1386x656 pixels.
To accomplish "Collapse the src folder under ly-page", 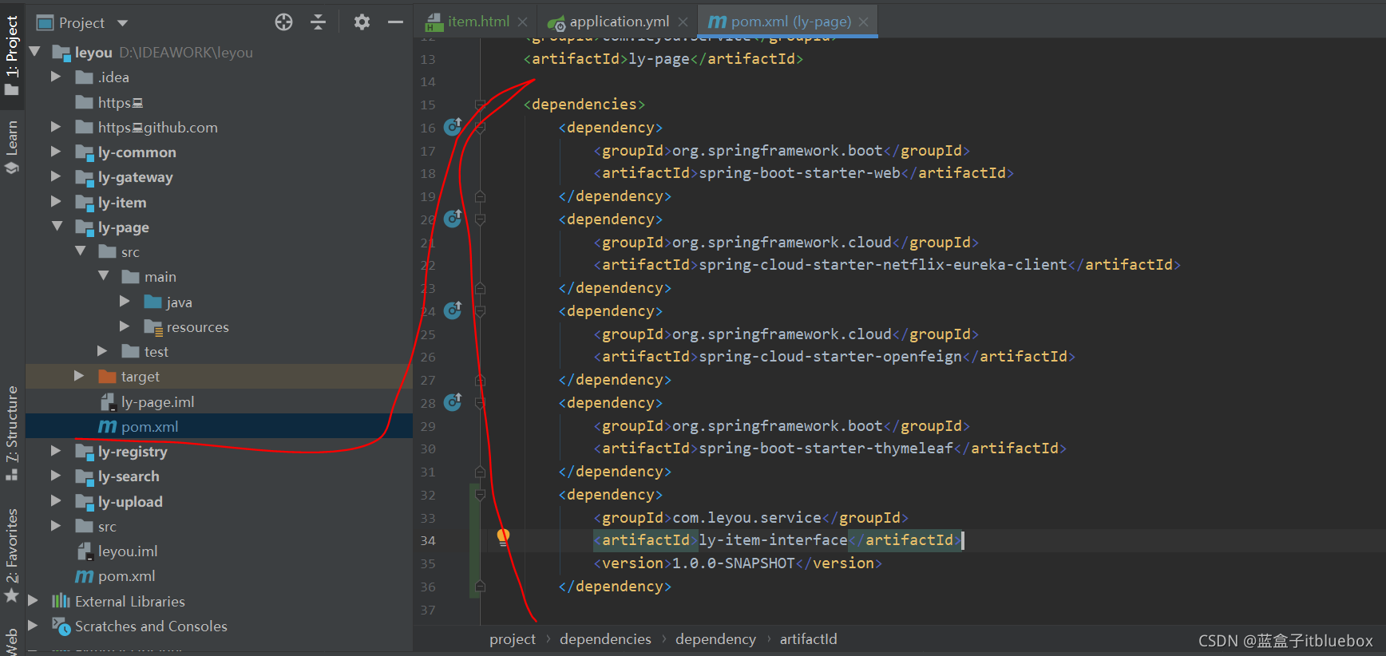I will tap(80, 251).
